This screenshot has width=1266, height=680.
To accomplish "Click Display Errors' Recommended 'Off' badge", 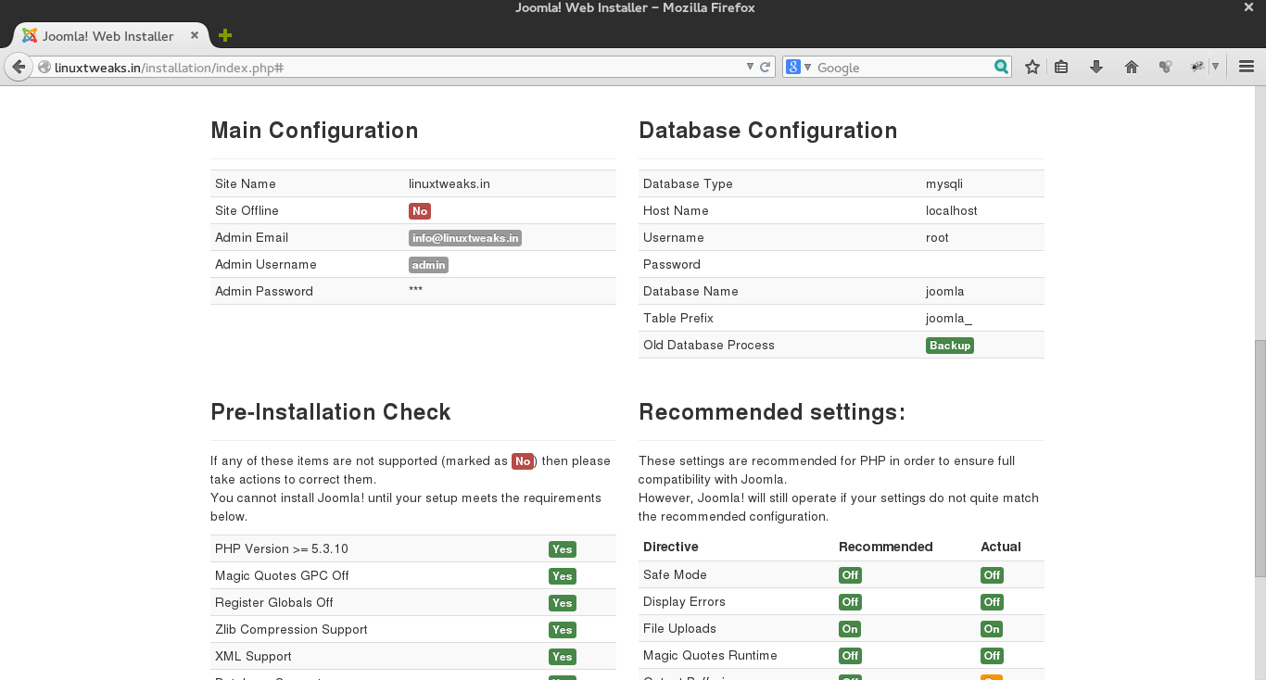I will pos(850,602).
